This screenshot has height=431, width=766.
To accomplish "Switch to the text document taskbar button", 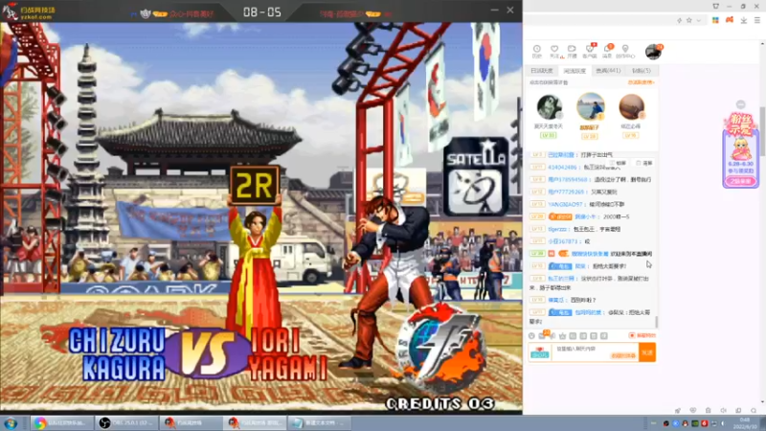I will tap(320, 422).
